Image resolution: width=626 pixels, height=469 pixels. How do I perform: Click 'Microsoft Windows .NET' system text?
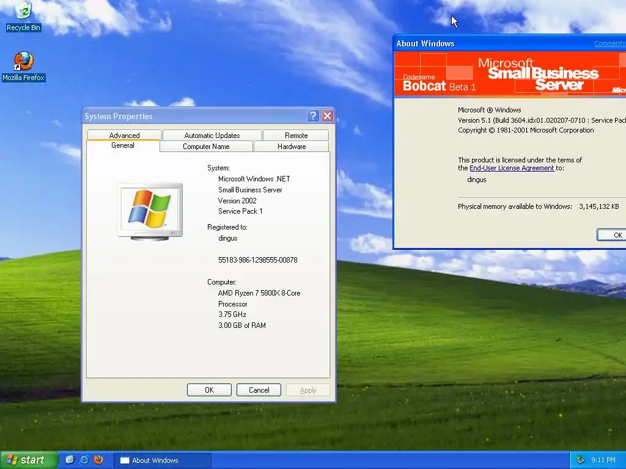click(254, 179)
